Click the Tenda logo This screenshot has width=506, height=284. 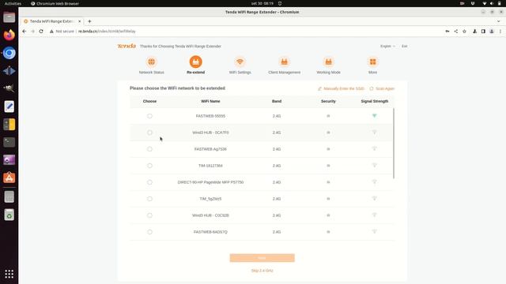(x=126, y=46)
